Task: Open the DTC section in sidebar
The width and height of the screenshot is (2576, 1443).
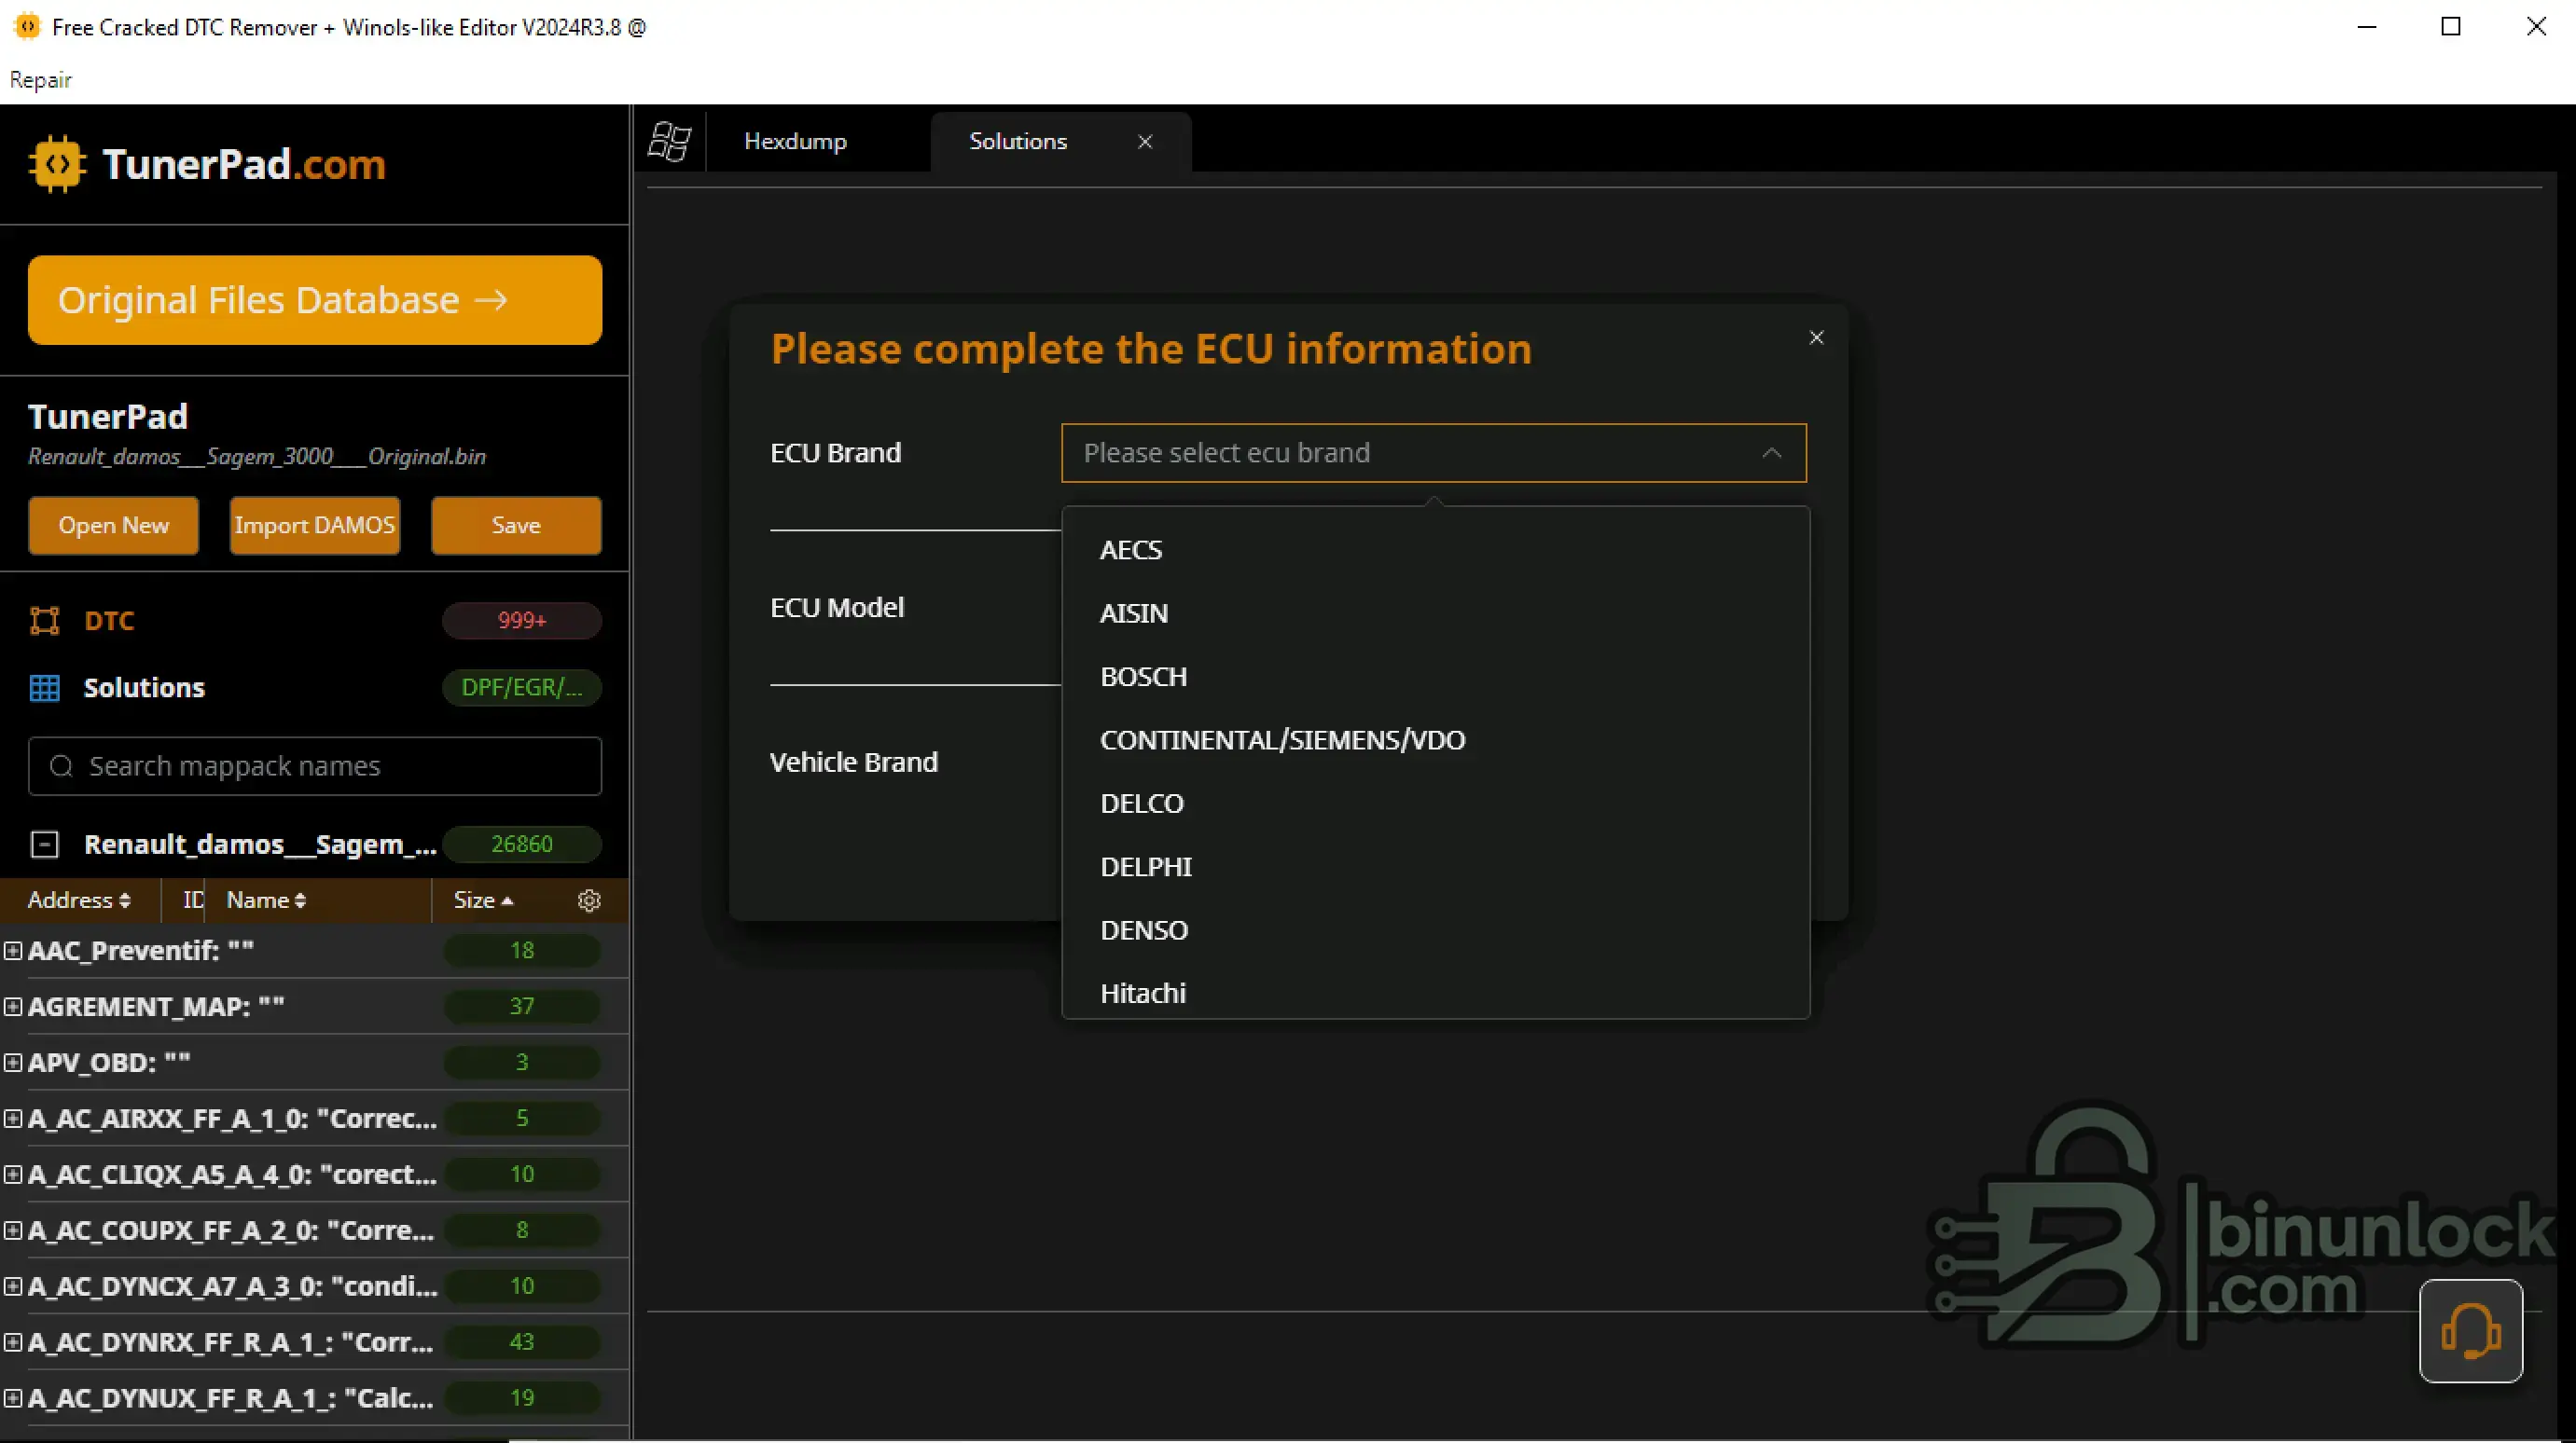Action: coord(109,621)
